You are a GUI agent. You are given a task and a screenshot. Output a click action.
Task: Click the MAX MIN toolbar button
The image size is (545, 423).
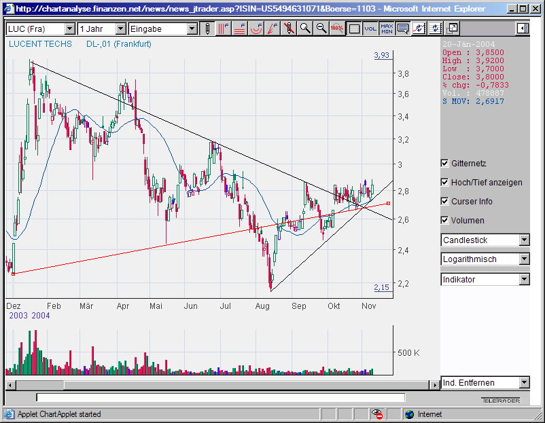387,29
